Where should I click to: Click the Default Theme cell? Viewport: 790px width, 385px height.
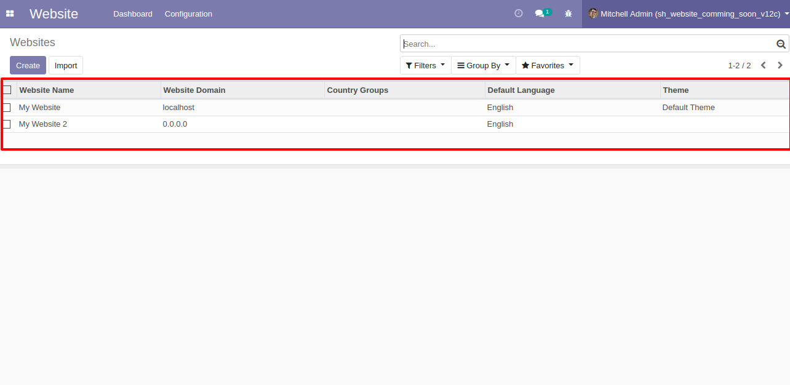724,108
